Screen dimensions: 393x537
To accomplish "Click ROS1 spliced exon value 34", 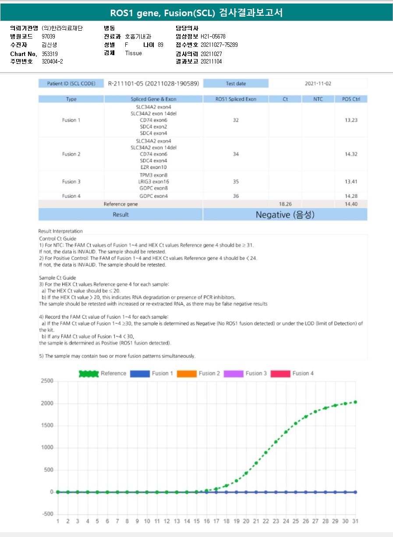I will 236,154.
